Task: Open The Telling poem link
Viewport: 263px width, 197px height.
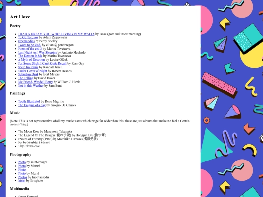Action: (26, 78)
